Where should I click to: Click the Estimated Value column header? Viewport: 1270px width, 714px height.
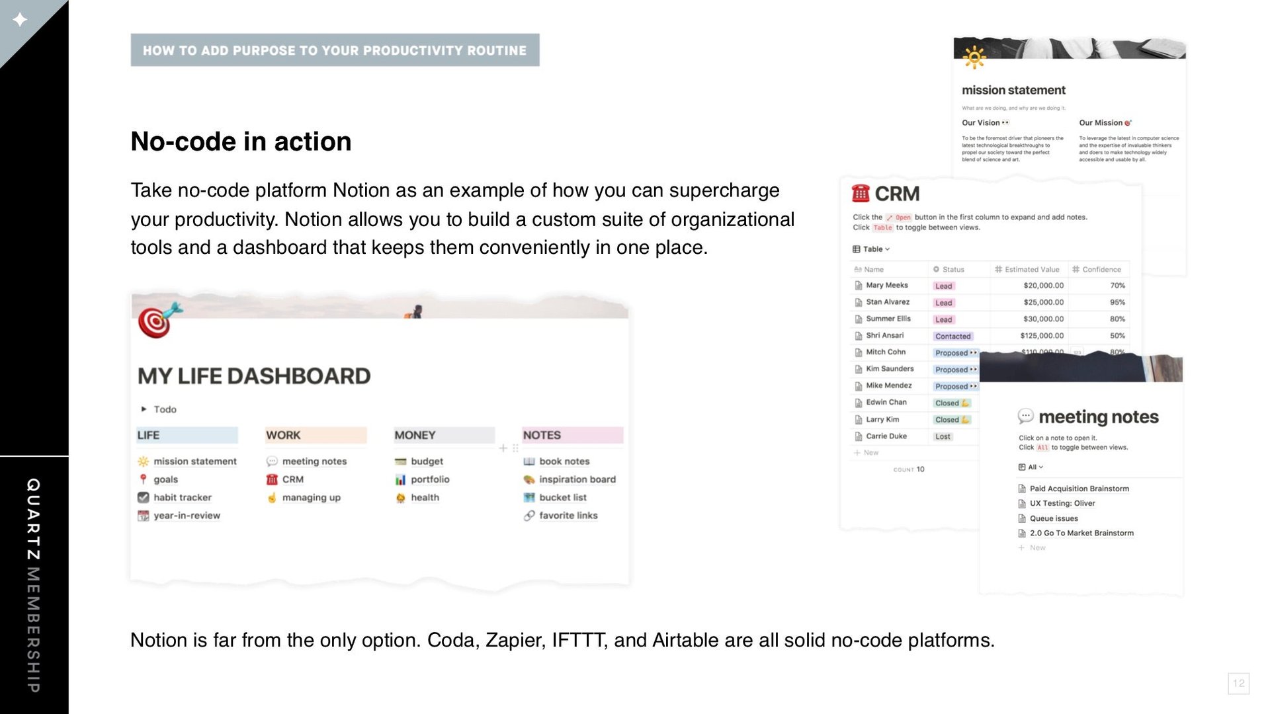click(1031, 269)
